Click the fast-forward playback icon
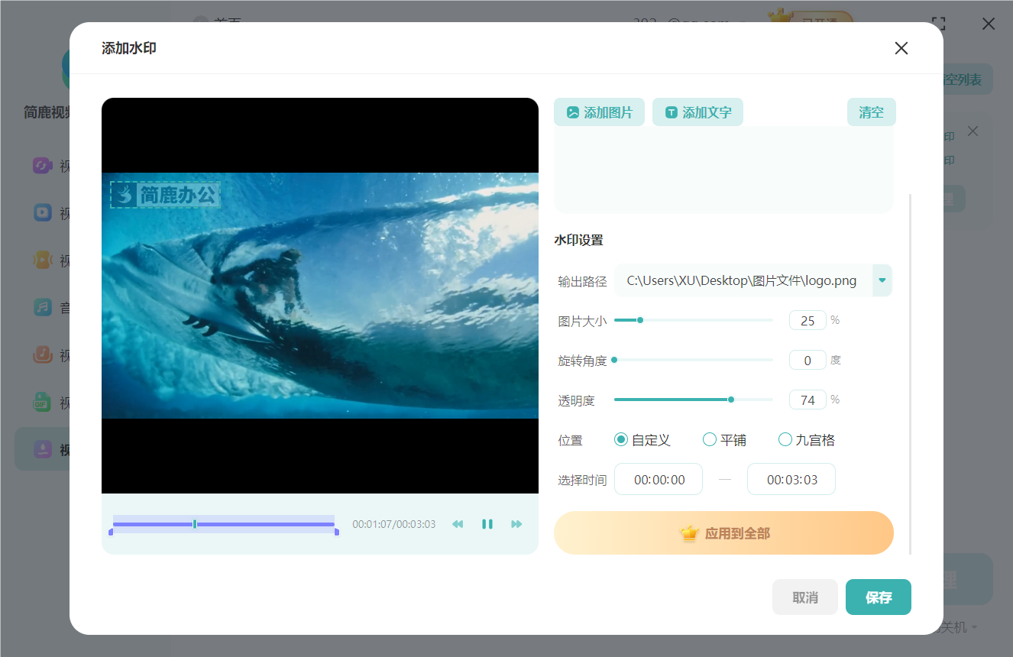1013x657 pixels. point(516,524)
